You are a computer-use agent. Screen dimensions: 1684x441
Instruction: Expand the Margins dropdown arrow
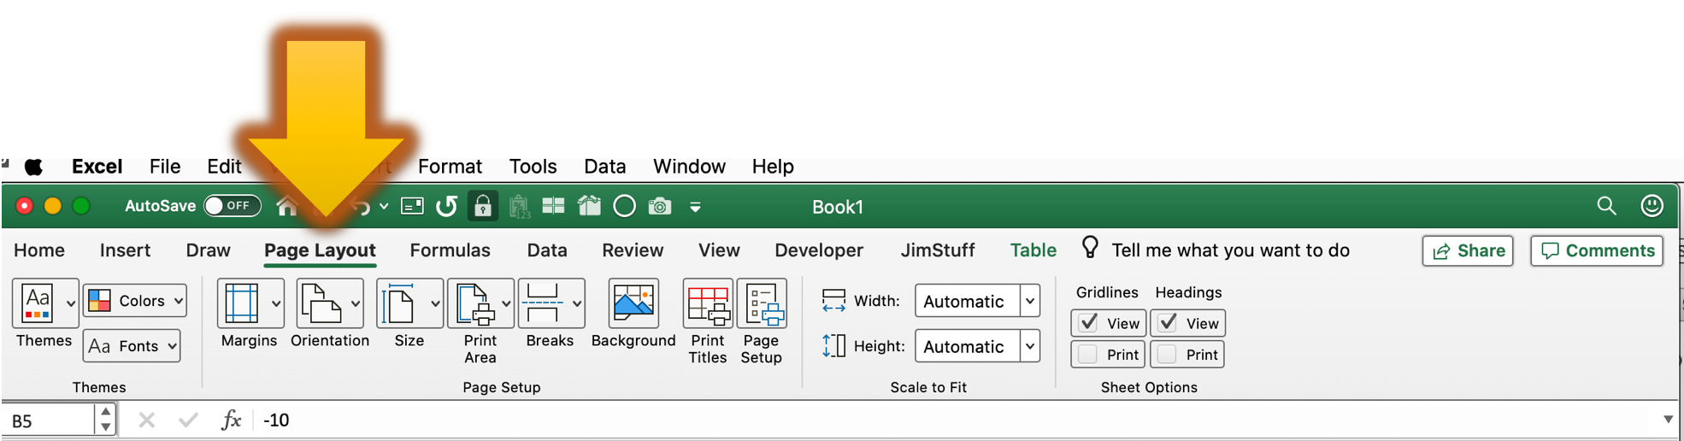click(x=276, y=303)
